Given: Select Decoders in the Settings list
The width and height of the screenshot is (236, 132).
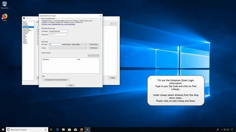Looking at the screenshot, I should pyautogui.click(x=26, y=32).
